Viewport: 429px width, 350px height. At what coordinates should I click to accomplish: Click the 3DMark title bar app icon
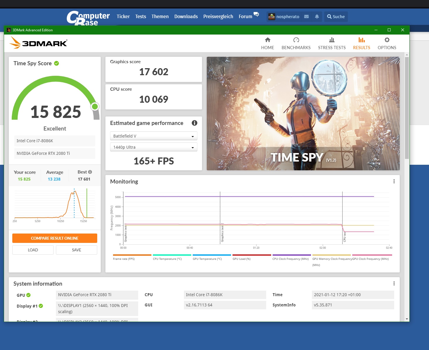click(9, 30)
